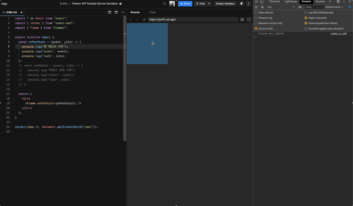Open preview in a new window
The height and width of the screenshot is (206, 353).
(x=249, y=20)
